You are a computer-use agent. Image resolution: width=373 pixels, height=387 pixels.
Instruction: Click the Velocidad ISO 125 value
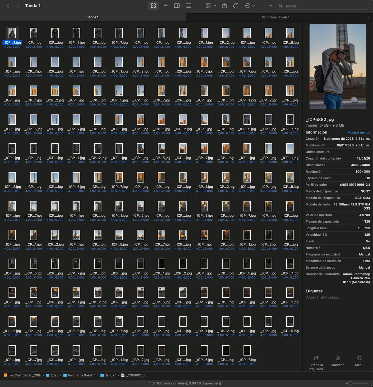[x=367, y=235]
